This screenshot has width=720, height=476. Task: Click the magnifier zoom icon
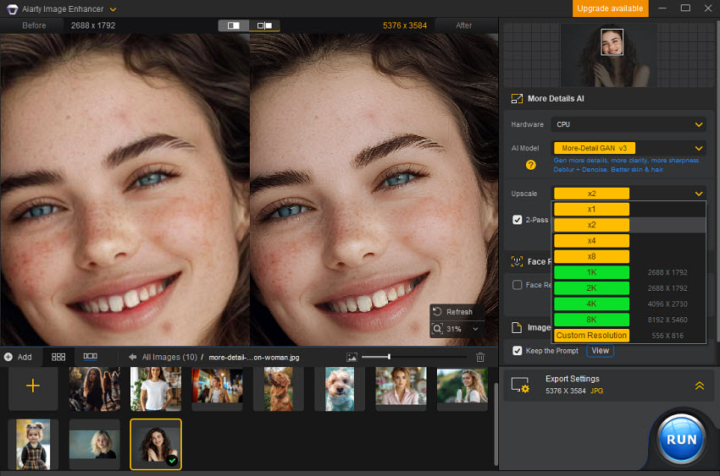[437, 329]
